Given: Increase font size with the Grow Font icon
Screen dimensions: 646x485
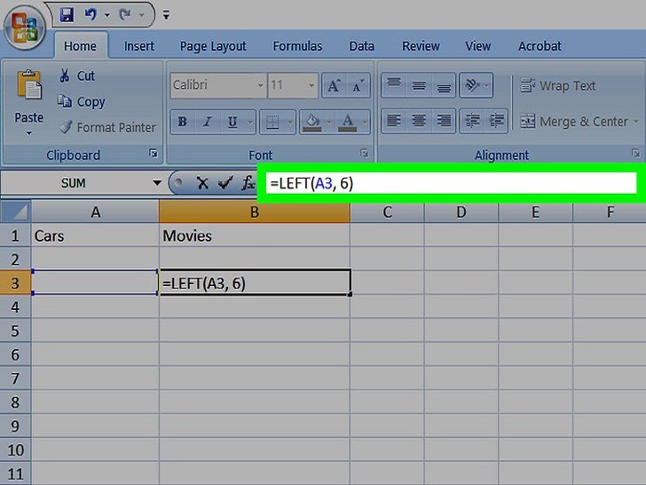Looking at the screenshot, I should [x=334, y=86].
